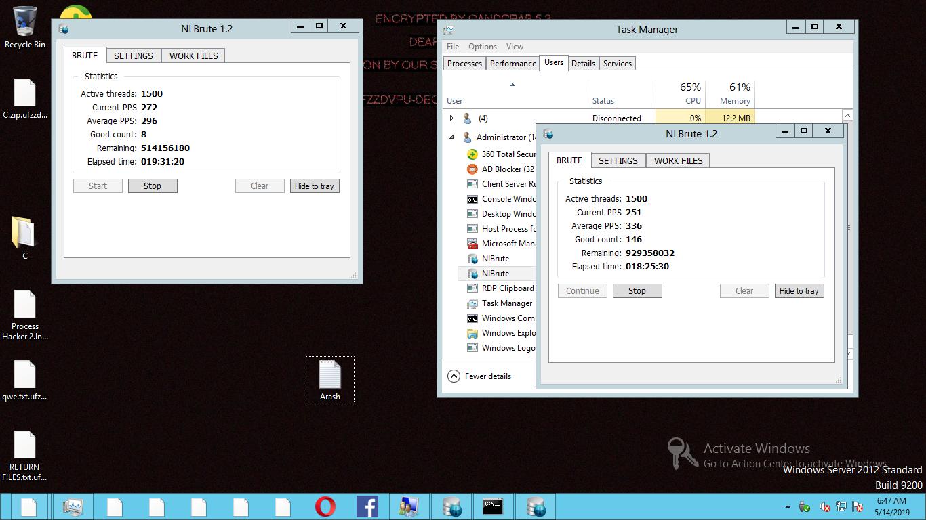Open SETTINGS tab in NLBrute with Continue button

[x=618, y=160]
